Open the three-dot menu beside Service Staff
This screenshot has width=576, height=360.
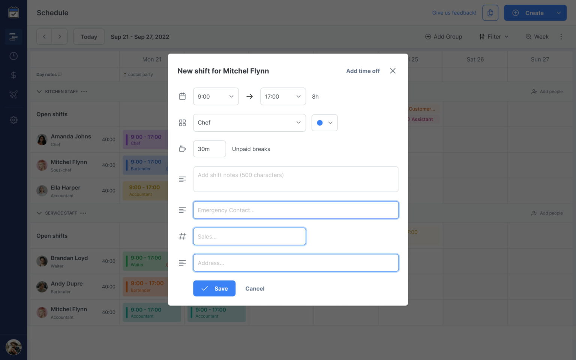83,213
